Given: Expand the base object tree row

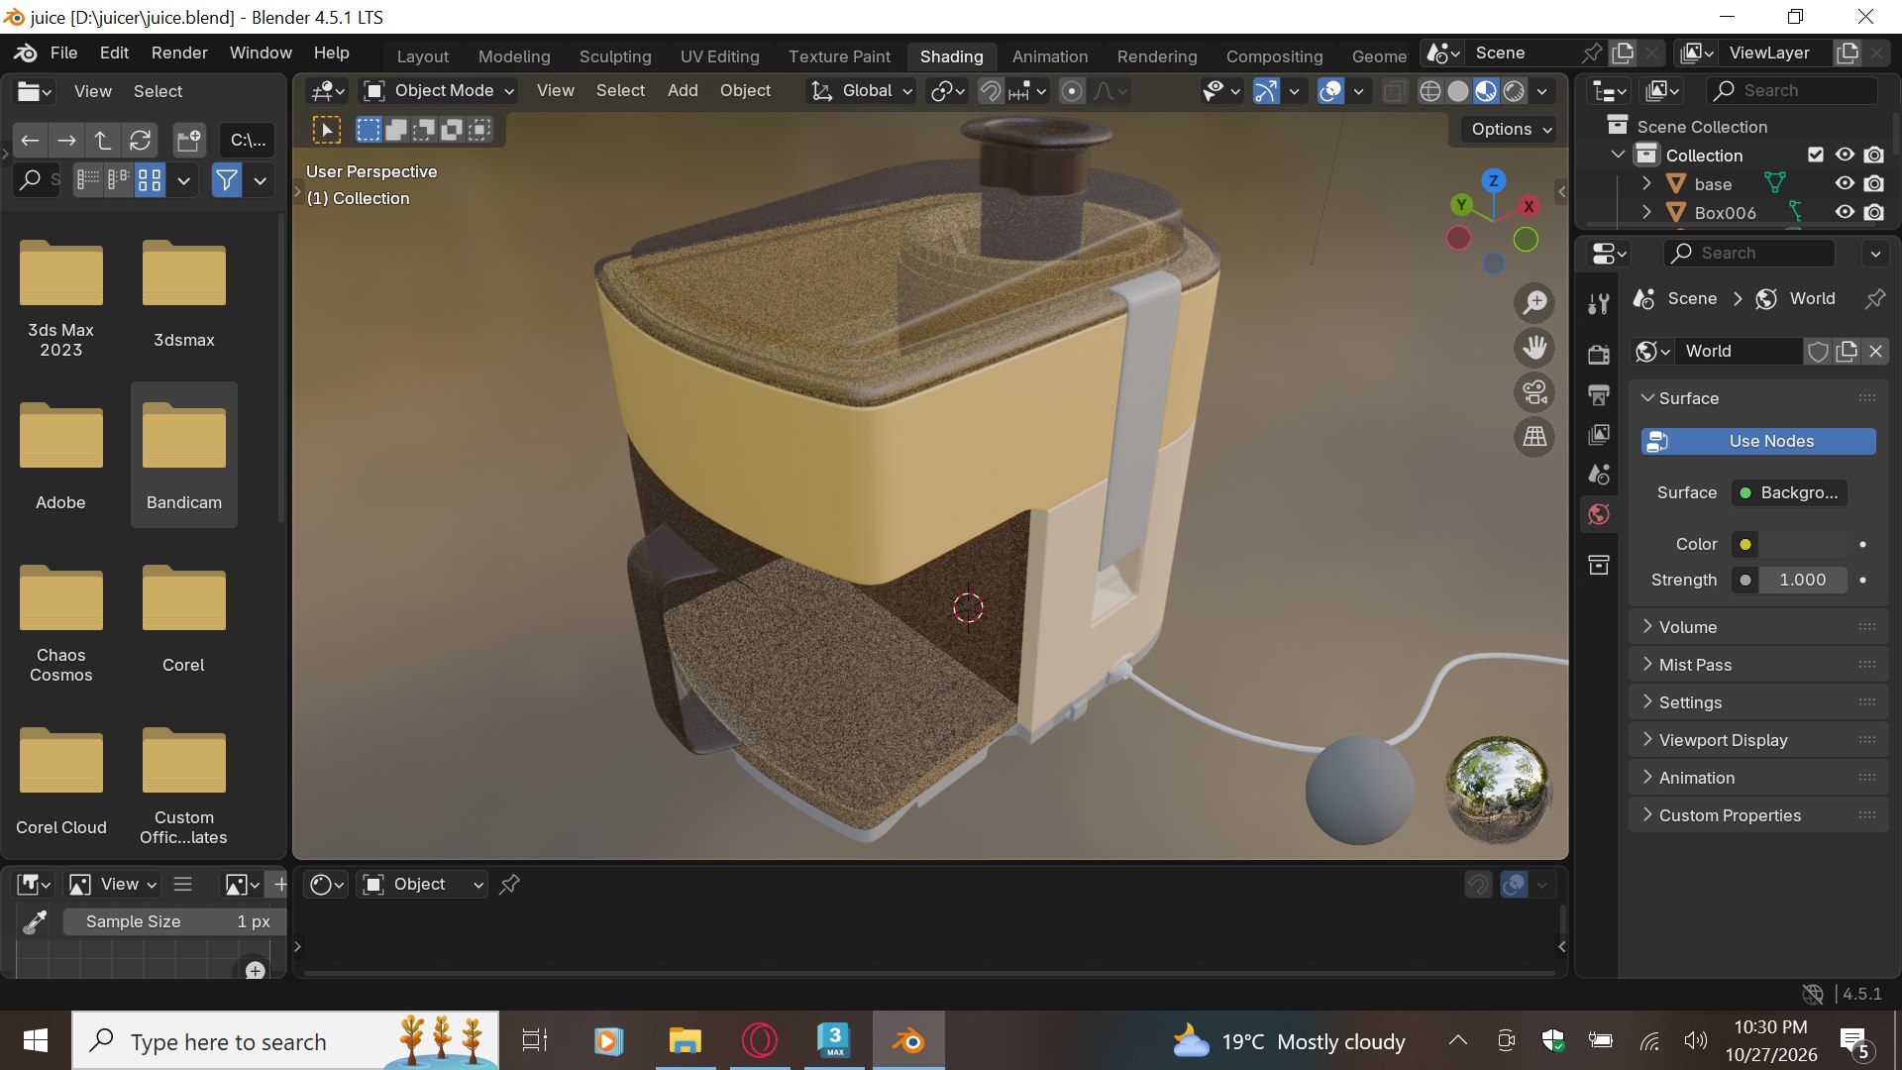Looking at the screenshot, I should point(1646,184).
